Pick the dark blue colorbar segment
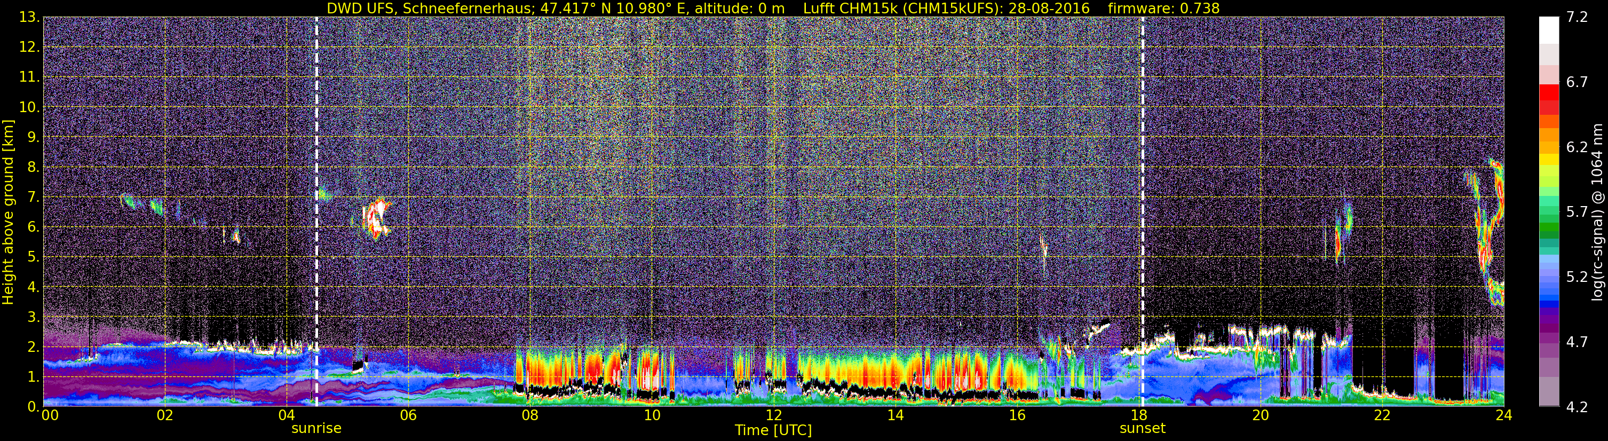This screenshot has height=441, width=1608. click(1549, 304)
